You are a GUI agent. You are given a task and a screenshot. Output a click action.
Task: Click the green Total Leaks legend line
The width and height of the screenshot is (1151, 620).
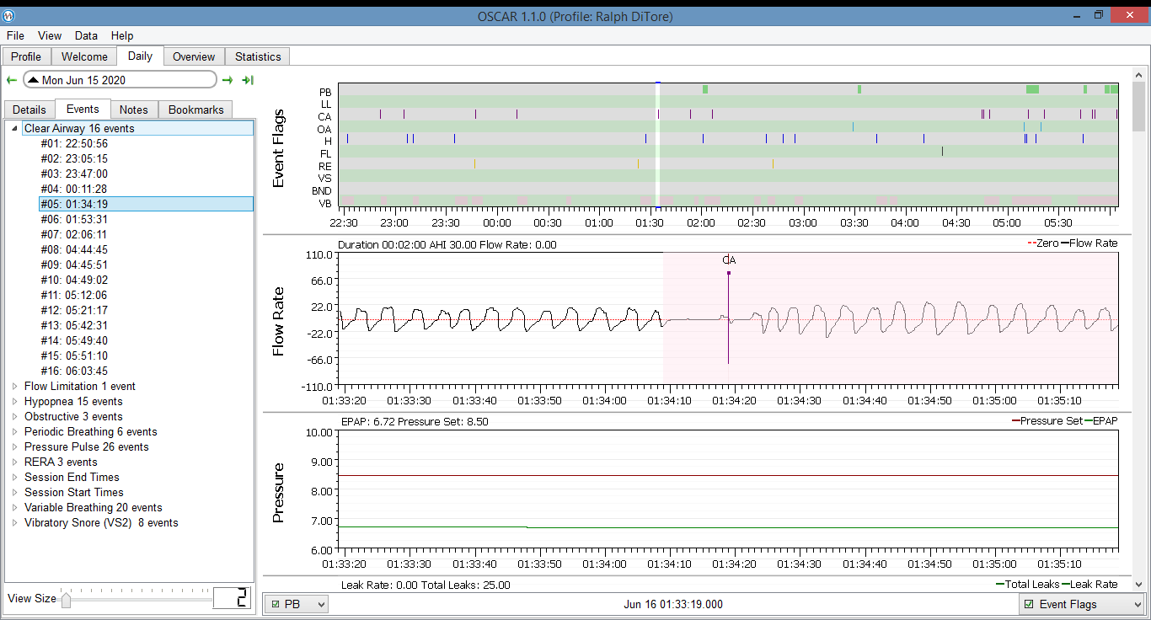pyautogui.click(x=1001, y=584)
